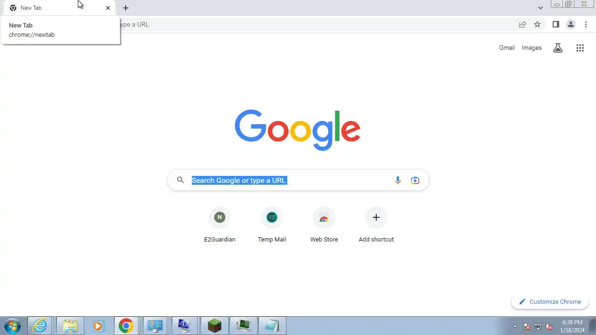
Task: Open the green resource monitor taskbar icon
Action: point(244,326)
